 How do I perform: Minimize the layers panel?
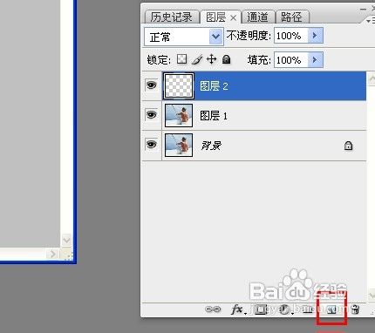tap(363, 10)
